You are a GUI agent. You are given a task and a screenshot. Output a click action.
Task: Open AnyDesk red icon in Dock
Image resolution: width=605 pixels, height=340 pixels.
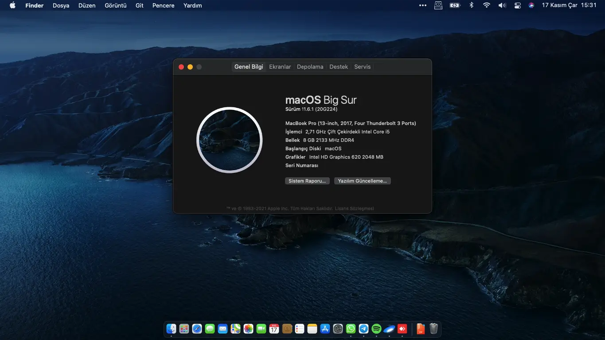[x=402, y=329]
